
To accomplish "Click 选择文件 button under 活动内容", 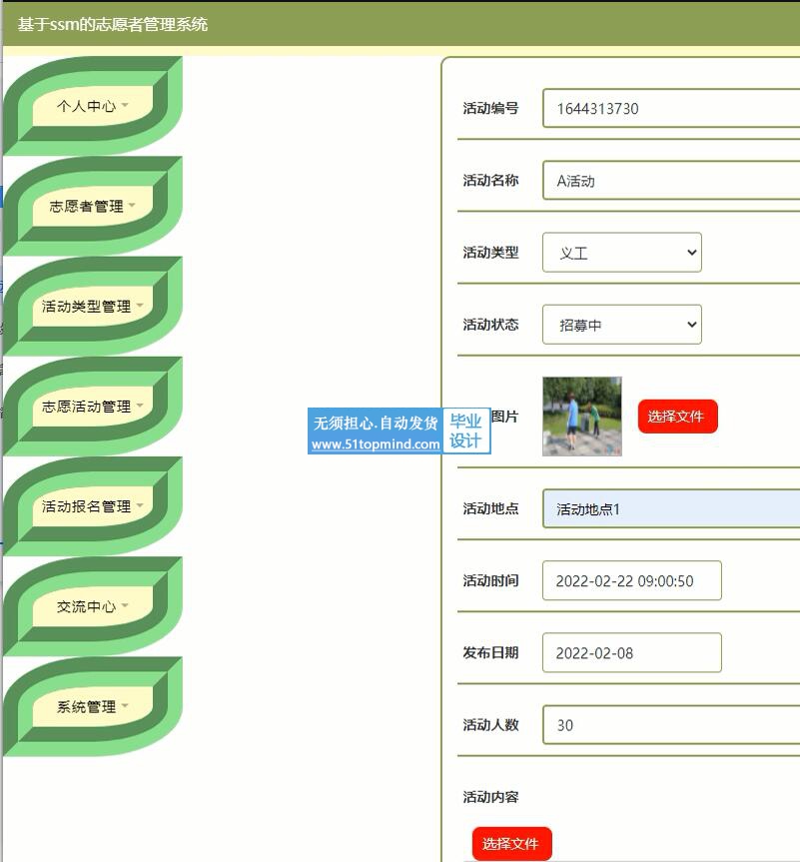I will pos(512,843).
